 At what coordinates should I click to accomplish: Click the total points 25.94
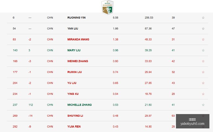tap(148, 72)
